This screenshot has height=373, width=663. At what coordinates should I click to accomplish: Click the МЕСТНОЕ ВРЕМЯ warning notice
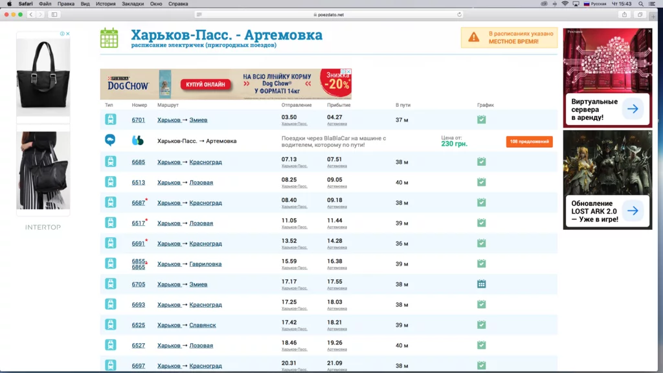click(509, 38)
